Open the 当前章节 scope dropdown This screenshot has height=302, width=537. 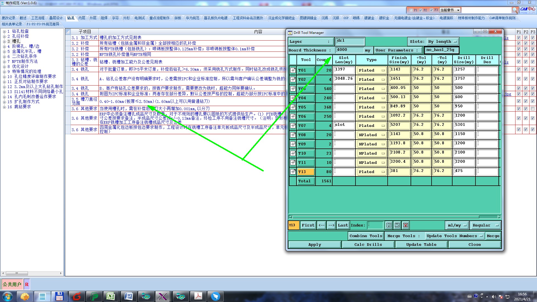450,10
